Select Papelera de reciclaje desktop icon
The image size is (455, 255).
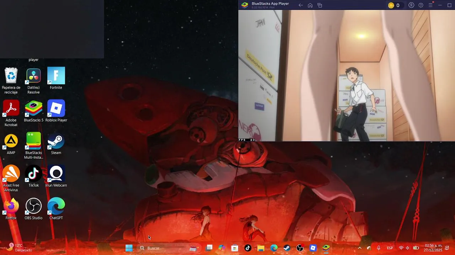pyautogui.click(x=11, y=81)
